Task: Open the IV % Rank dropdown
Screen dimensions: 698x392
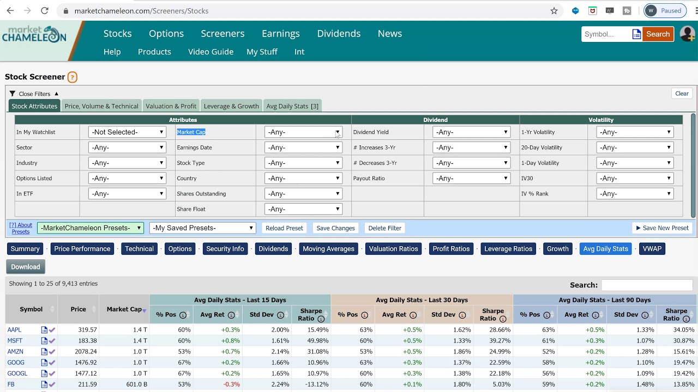Action: 635,194
